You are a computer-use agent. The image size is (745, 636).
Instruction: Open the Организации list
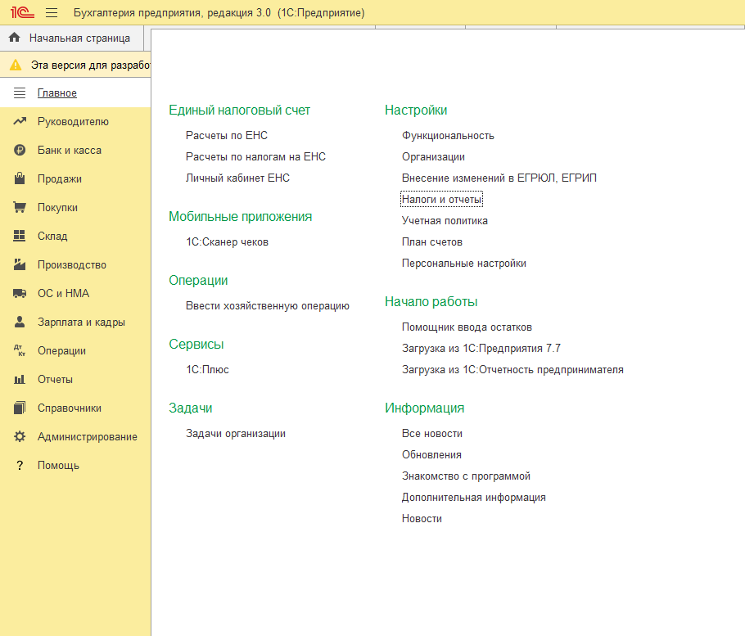click(x=433, y=156)
